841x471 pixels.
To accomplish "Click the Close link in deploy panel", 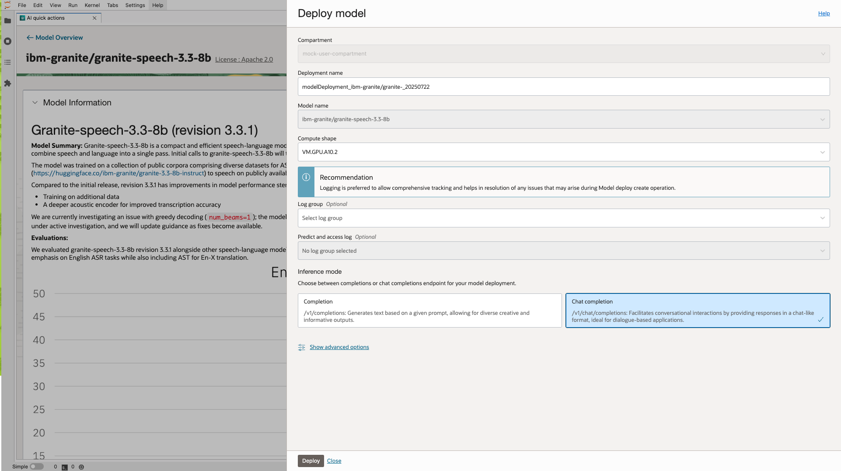I will 334,461.
